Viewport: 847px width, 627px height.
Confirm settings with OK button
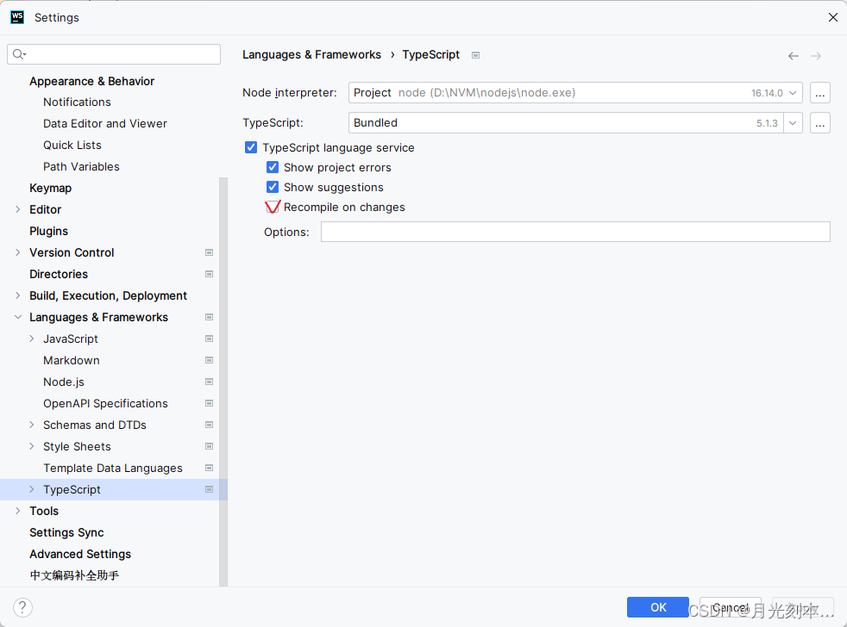coord(658,607)
